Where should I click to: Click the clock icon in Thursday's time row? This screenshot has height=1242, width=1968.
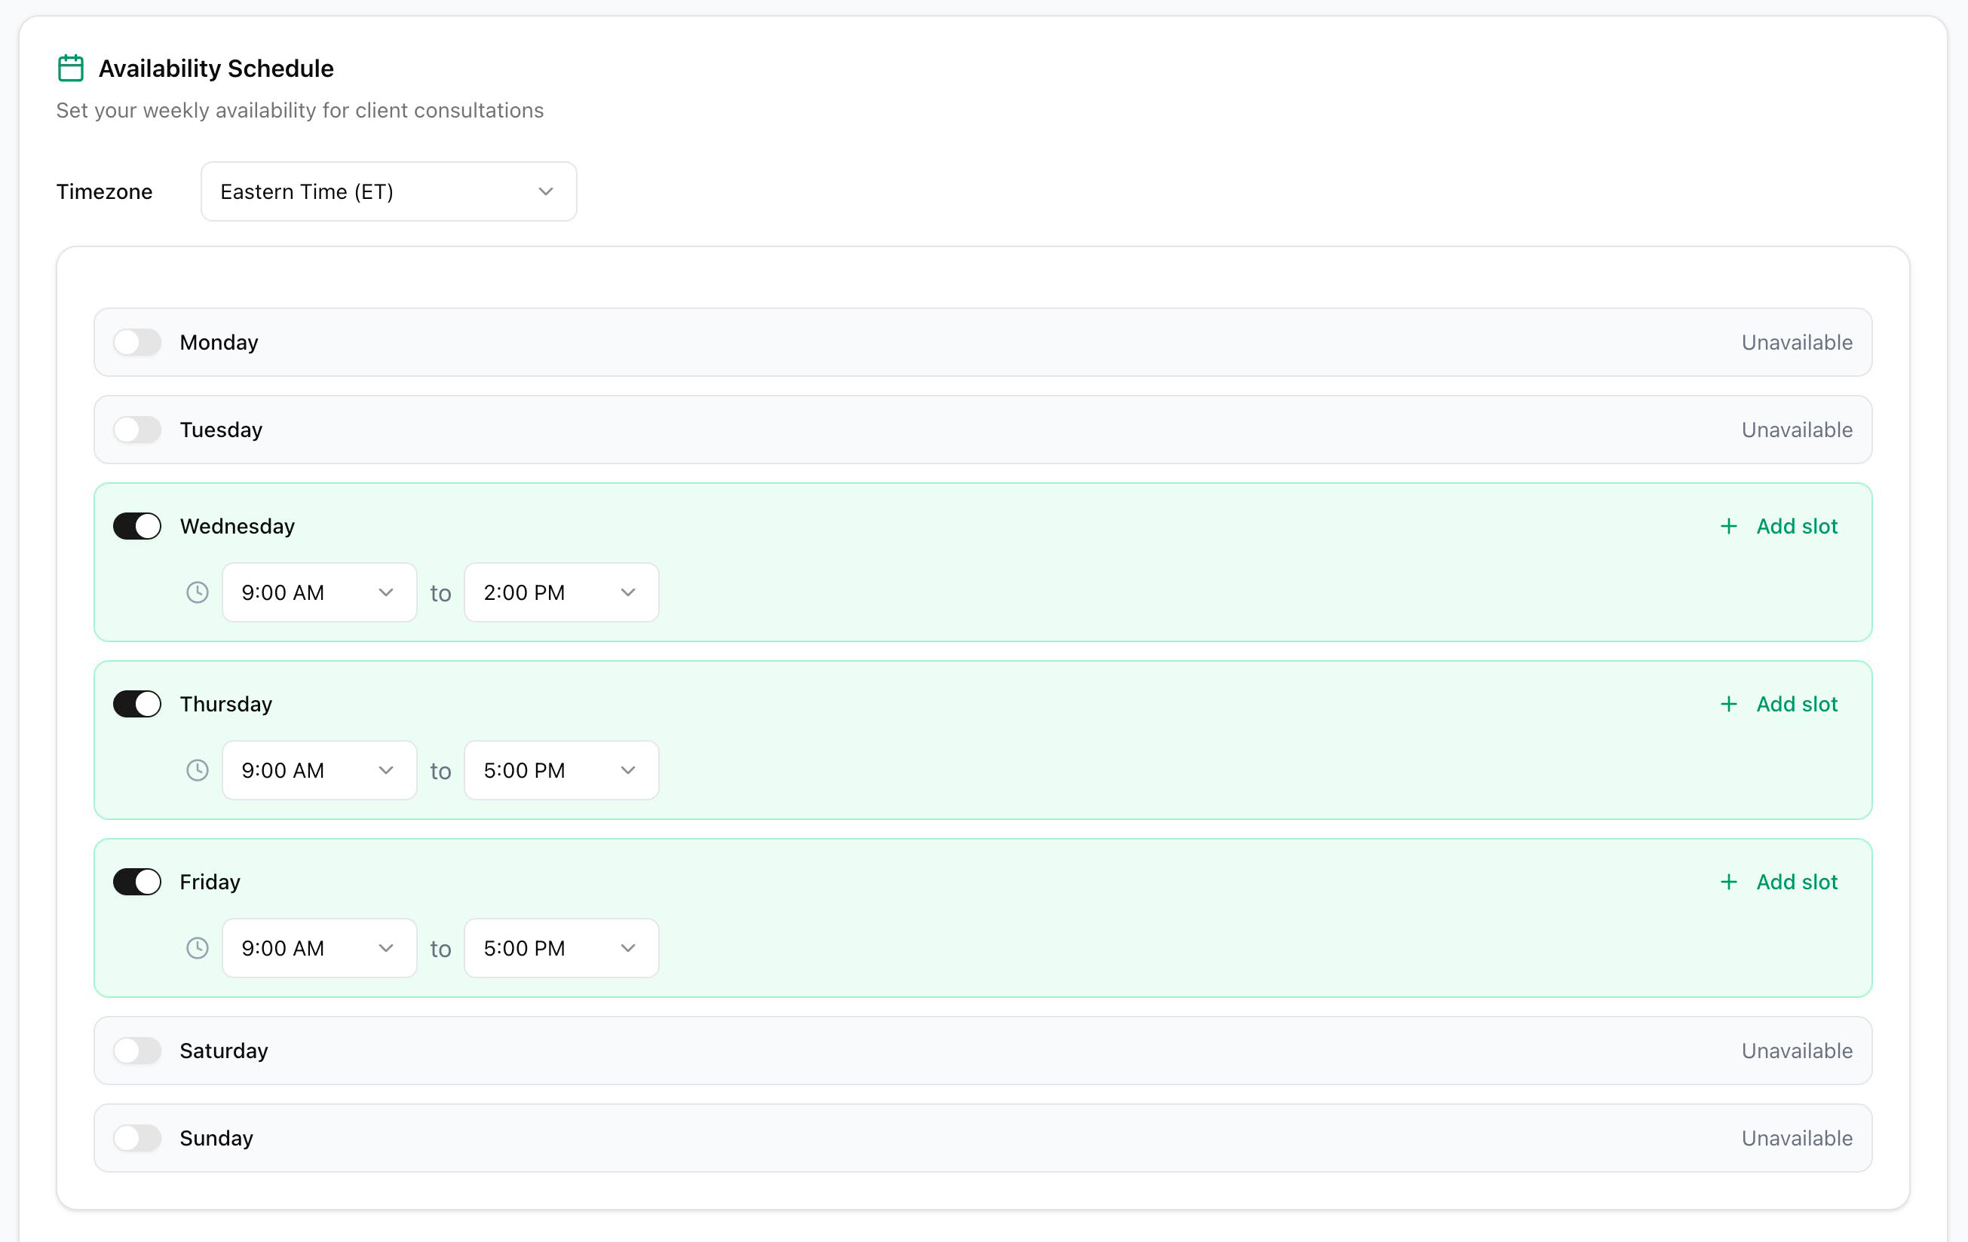(x=197, y=770)
